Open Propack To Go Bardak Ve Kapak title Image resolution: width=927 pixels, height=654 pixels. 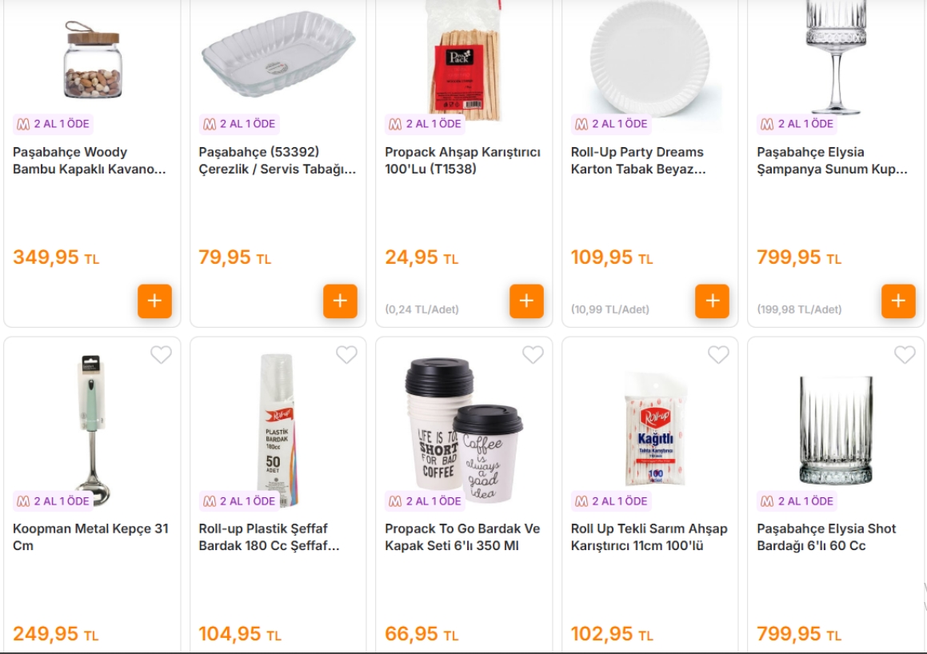pos(462,537)
